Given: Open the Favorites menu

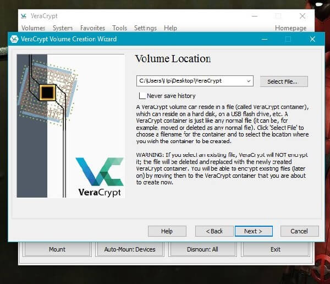Looking at the screenshot, I should 92,28.
